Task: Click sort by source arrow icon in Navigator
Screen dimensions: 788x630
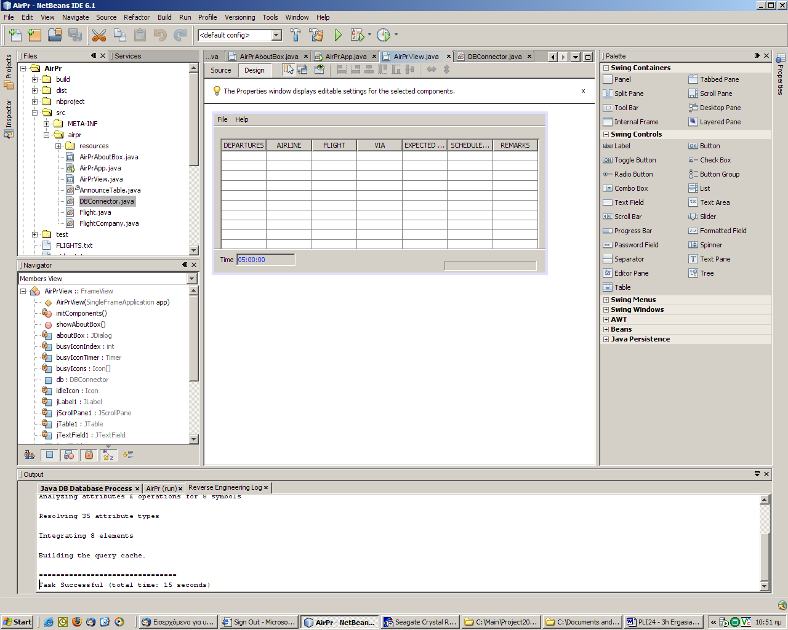Action: point(127,455)
